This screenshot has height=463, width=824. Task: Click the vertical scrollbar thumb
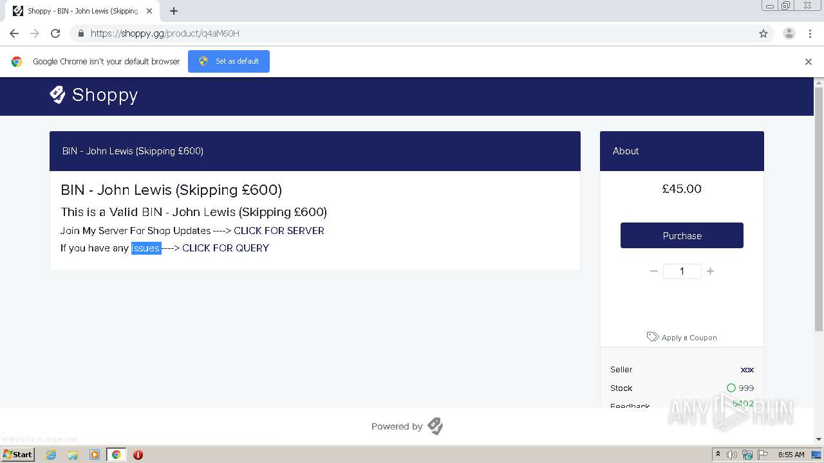(x=819, y=209)
